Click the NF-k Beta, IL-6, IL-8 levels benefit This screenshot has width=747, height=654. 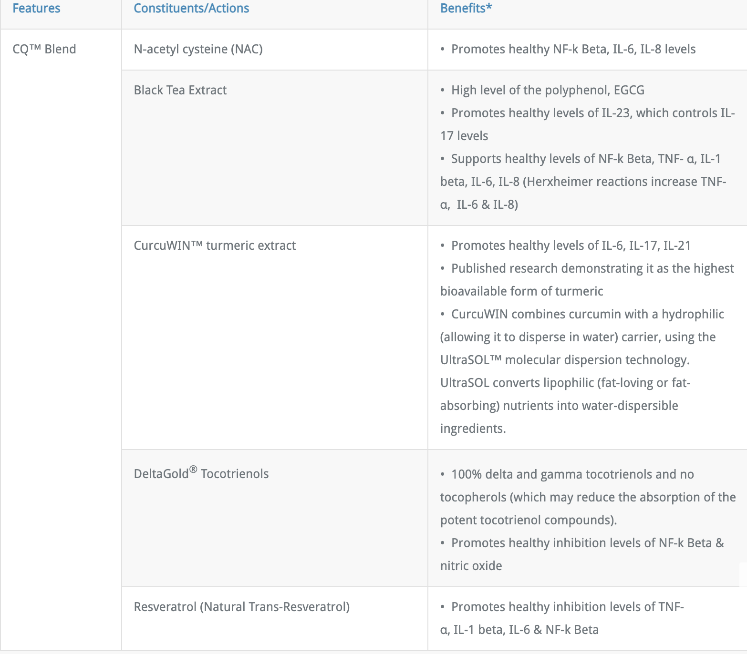[568, 49]
